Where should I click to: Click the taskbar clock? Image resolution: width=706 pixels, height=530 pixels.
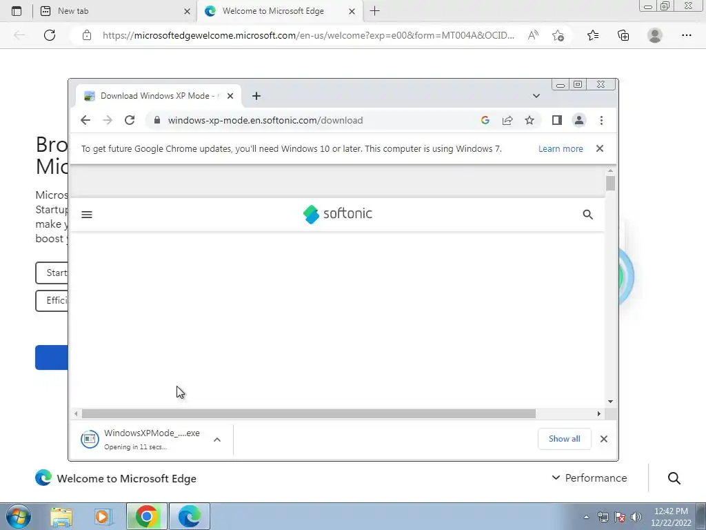[x=671, y=516]
